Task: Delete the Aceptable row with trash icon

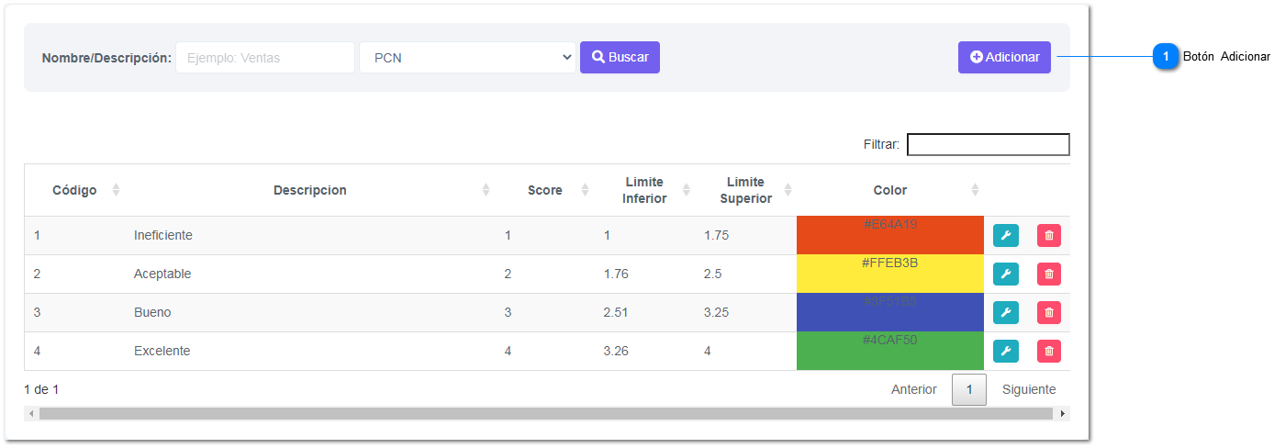Action: click(x=1049, y=274)
